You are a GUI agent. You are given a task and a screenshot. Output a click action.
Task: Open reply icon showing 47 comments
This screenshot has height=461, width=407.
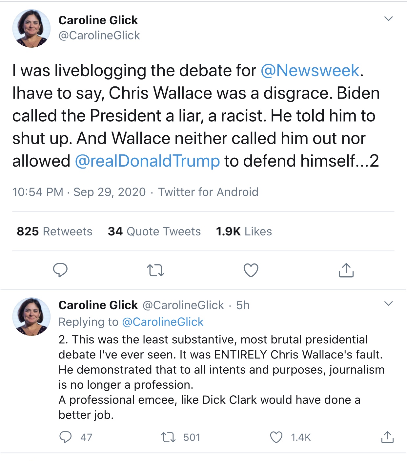pos(66,437)
